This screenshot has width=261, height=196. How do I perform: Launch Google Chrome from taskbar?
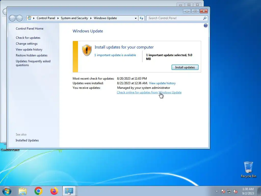tap(38, 191)
